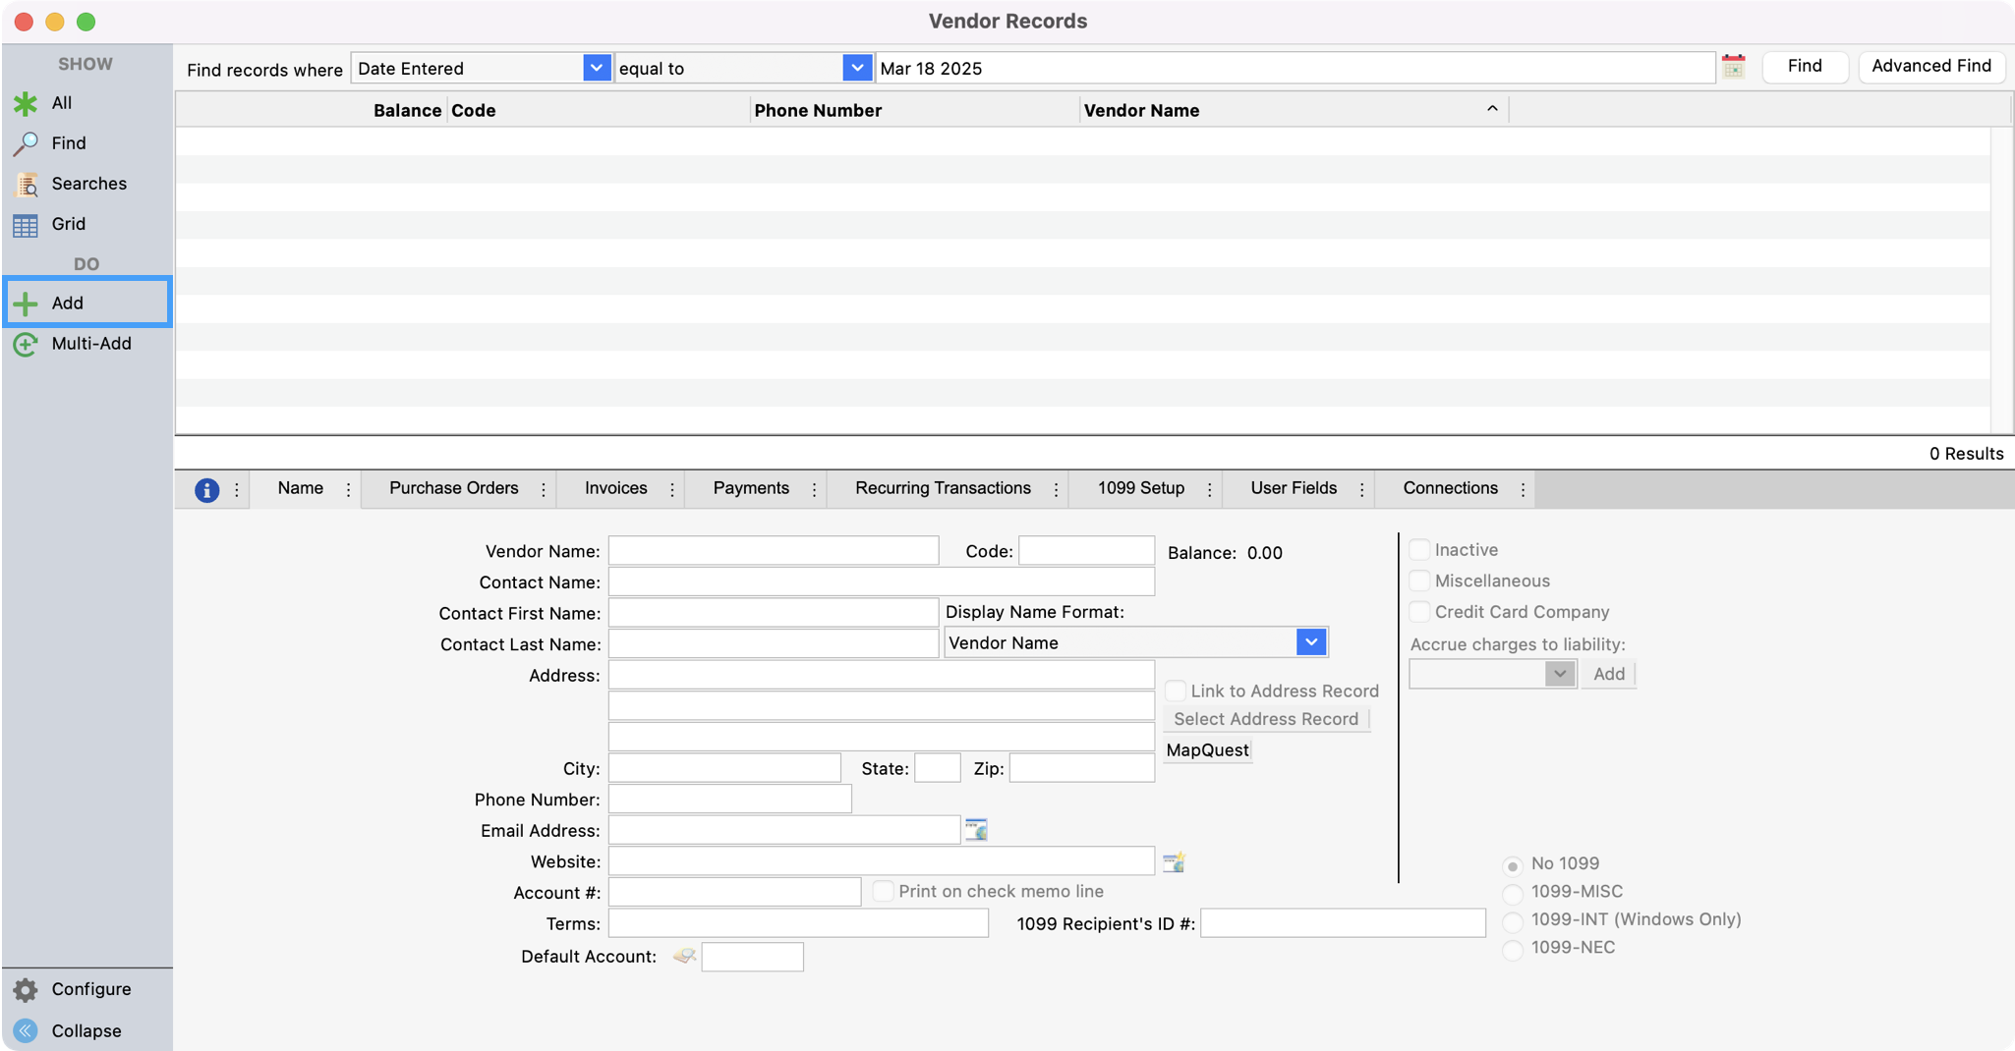Select the 1099-NEC radio button
The height and width of the screenshot is (1051, 2015).
click(x=1513, y=949)
